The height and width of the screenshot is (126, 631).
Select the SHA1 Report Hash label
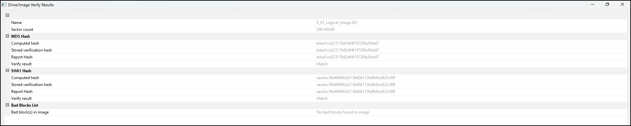click(22, 92)
